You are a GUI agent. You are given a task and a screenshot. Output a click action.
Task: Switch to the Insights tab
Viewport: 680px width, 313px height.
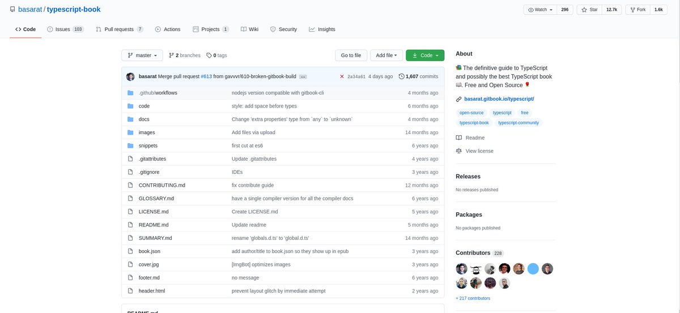pyautogui.click(x=322, y=29)
